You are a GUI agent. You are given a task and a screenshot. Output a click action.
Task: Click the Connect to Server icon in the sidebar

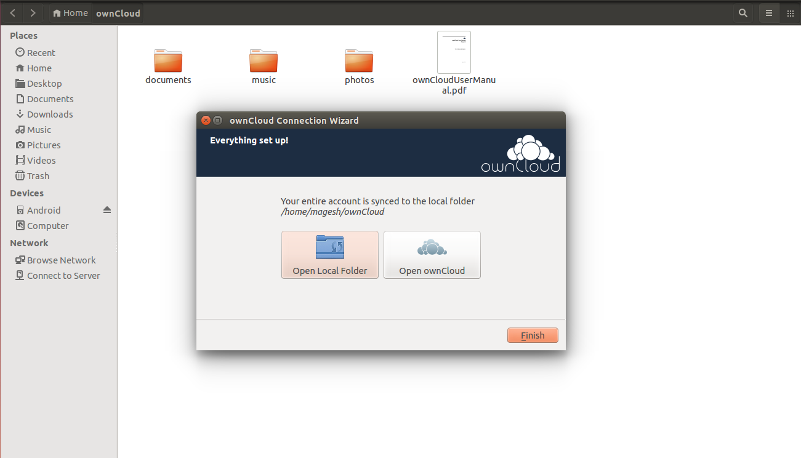coord(20,275)
